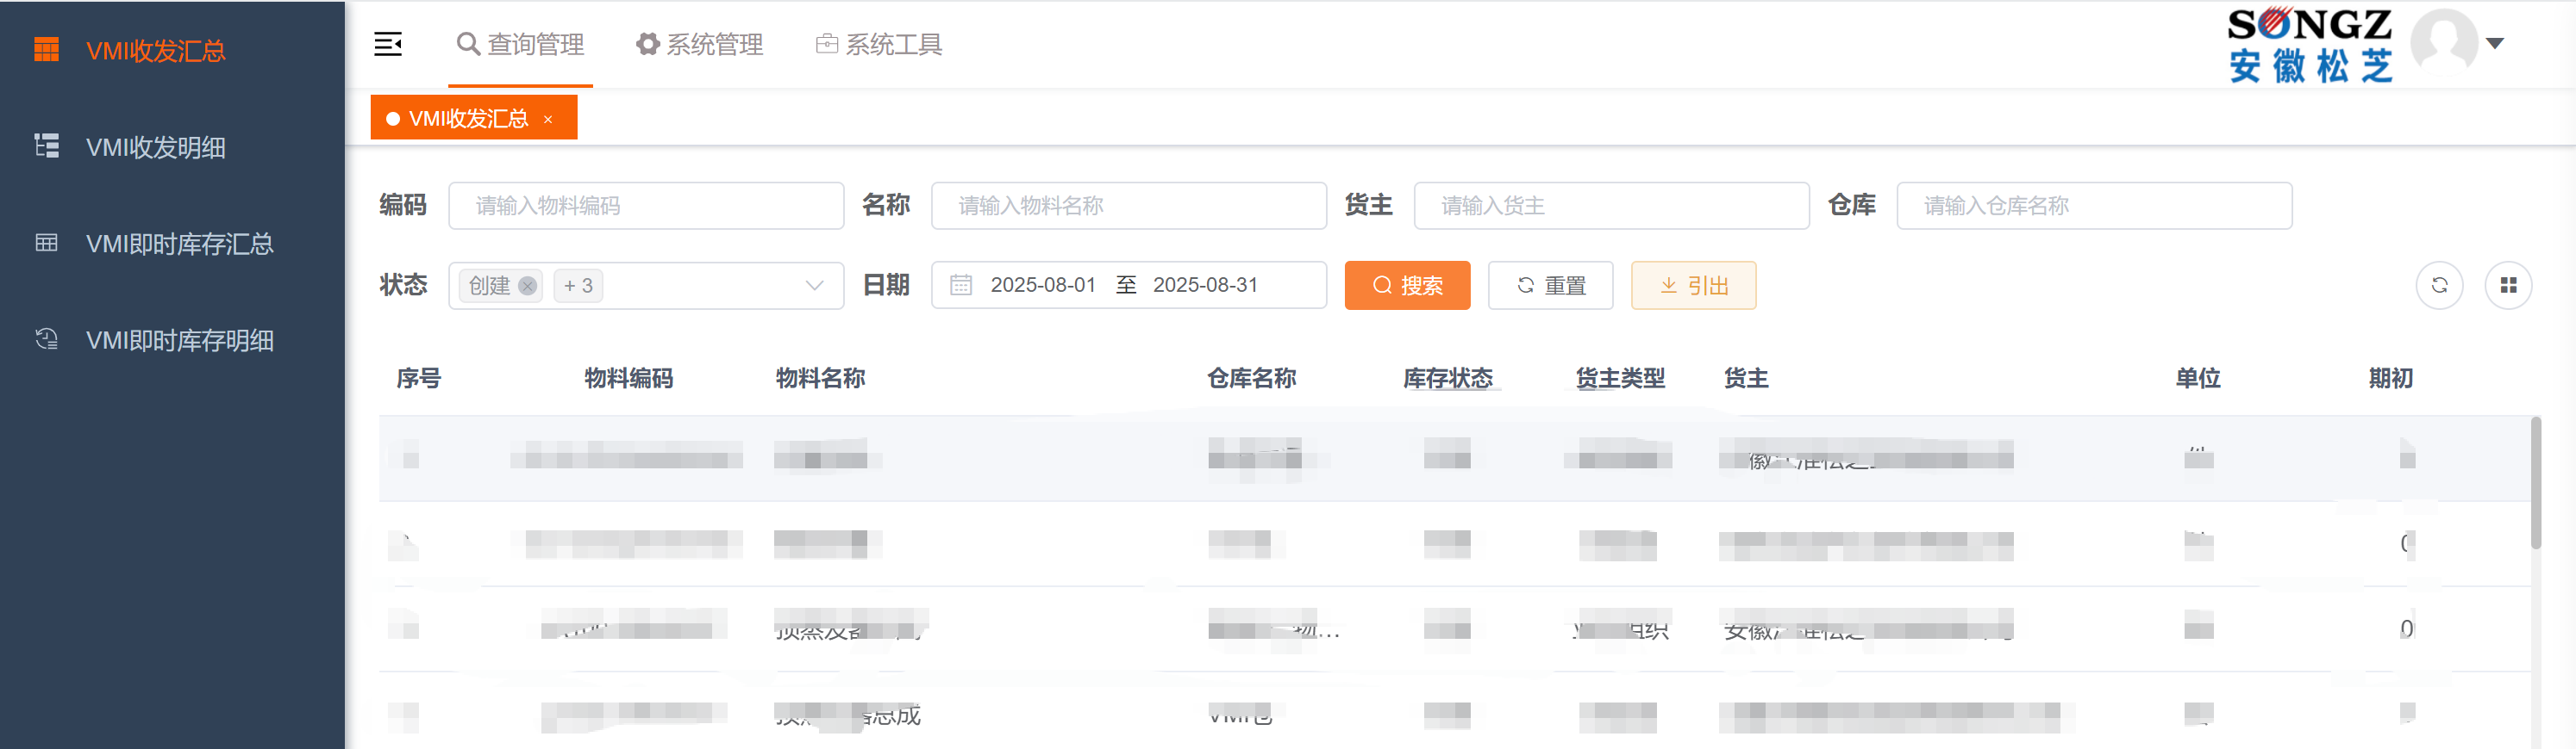The image size is (2576, 749).
Task: Click the 重置 button
Action: coord(1550,286)
